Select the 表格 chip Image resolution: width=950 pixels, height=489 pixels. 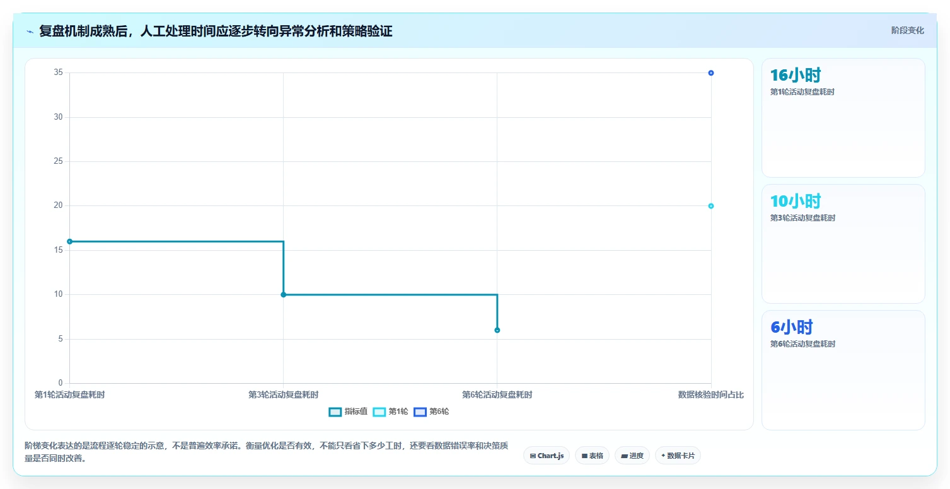pos(592,456)
